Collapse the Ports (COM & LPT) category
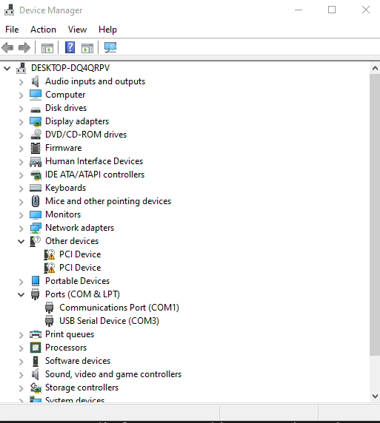This screenshot has width=380, height=423. (x=21, y=294)
